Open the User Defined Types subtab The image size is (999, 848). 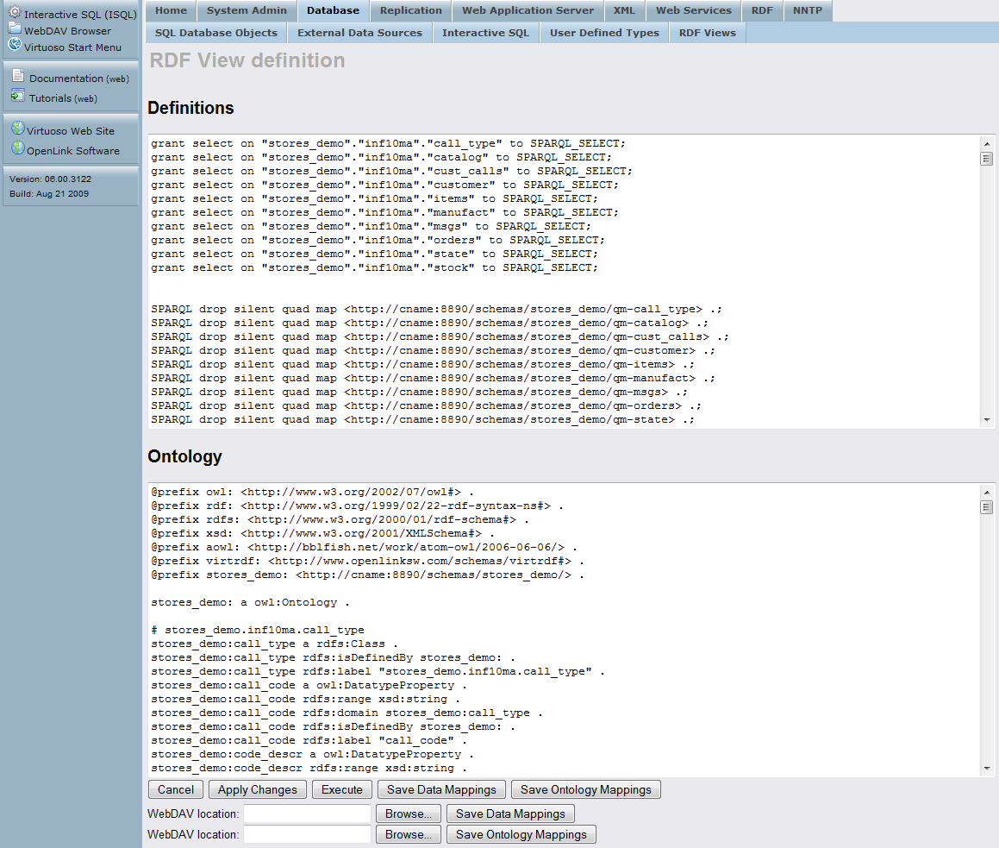tap(604, 33)
